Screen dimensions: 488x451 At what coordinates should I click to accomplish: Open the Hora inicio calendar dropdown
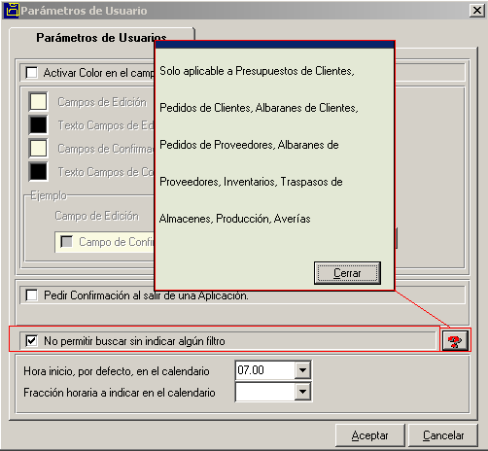(302, 369)
